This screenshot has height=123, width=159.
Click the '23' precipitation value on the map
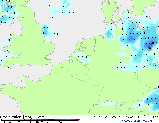pos(150,49)
